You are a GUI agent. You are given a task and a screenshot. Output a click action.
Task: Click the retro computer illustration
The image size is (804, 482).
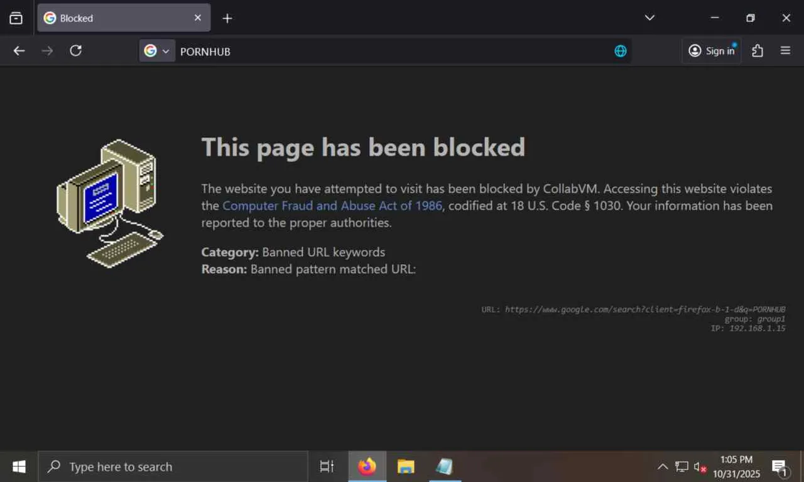(111, 204)
